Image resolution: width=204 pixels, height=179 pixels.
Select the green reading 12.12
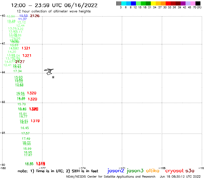tap(22, 22)
